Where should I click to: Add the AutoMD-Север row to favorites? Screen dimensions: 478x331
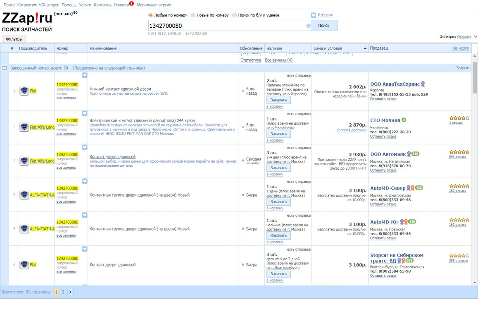coord(84,181)
